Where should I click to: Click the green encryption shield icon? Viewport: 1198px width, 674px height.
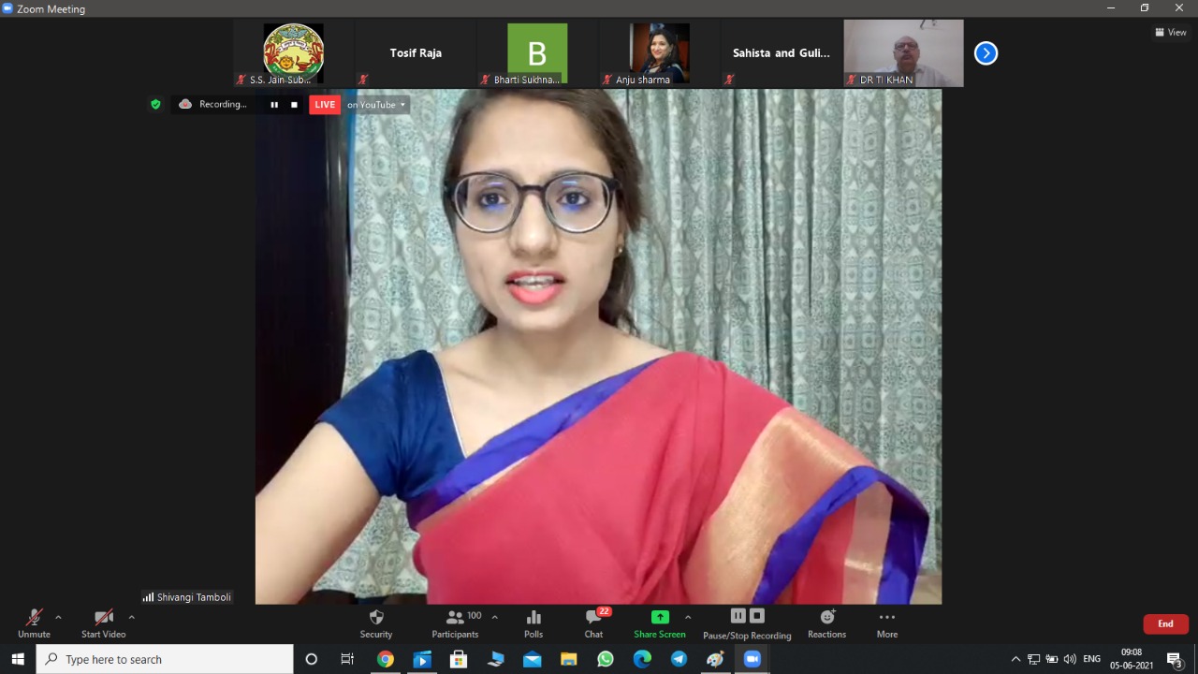click(155, 105)
